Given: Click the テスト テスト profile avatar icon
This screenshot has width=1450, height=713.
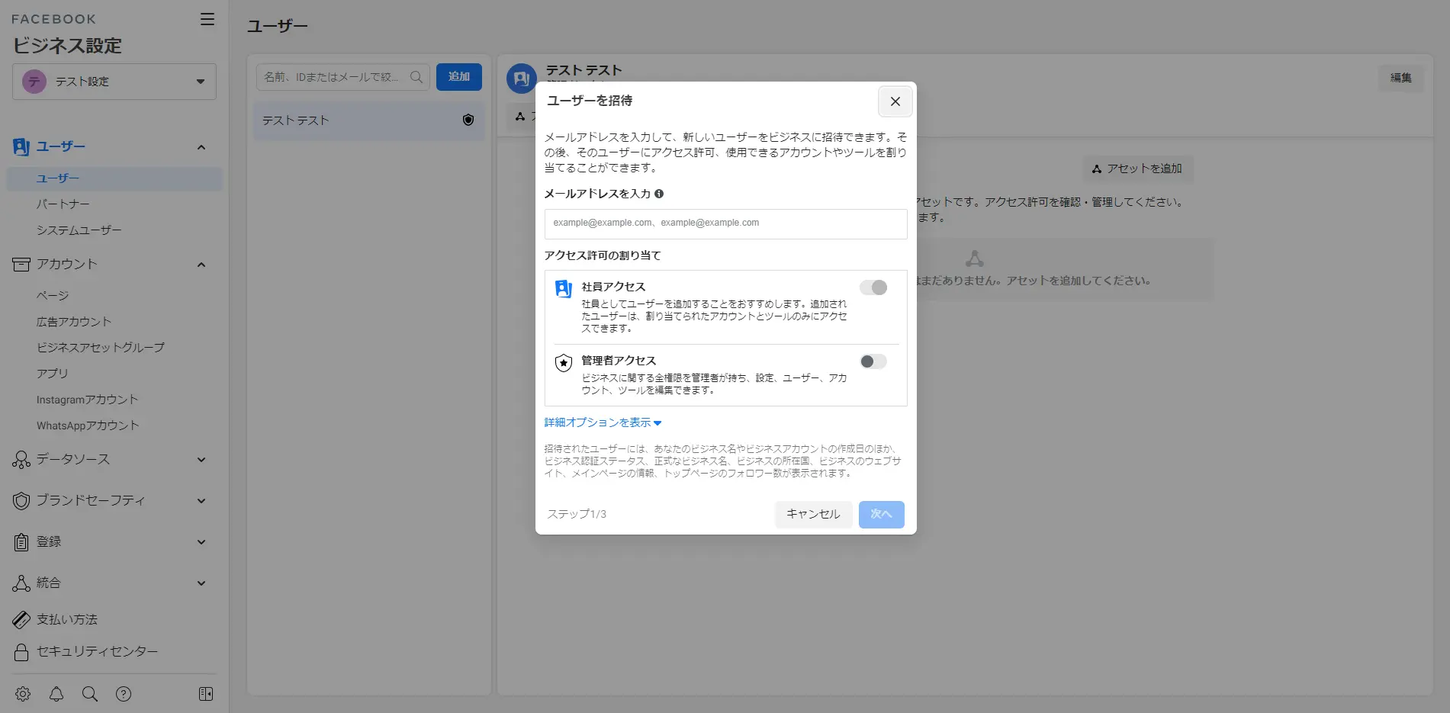Looking at the screenshot, I should coord(522,79).
